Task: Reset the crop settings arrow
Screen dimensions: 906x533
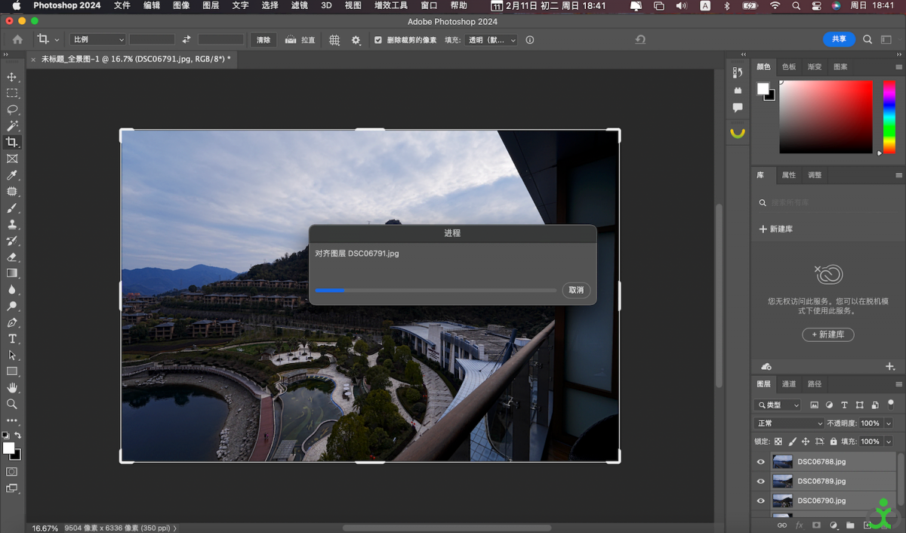Action: [640, 40]
